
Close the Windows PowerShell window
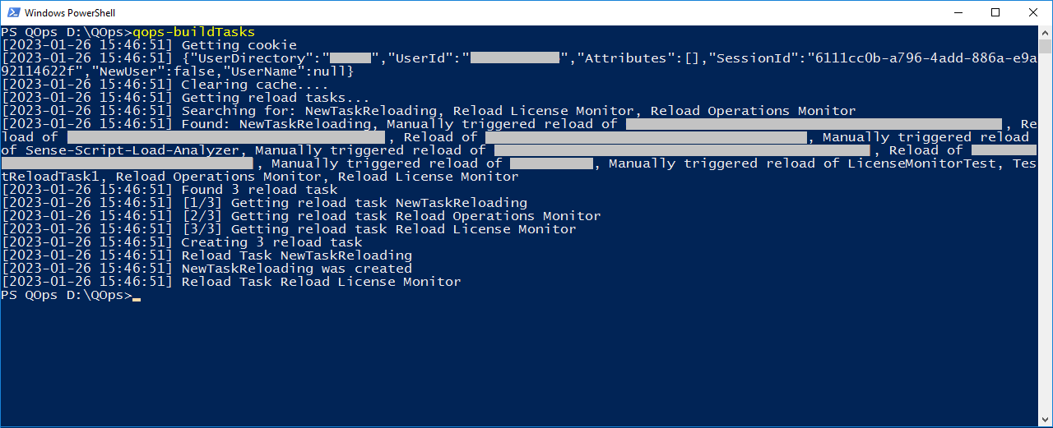click(x=1032, y=12)
